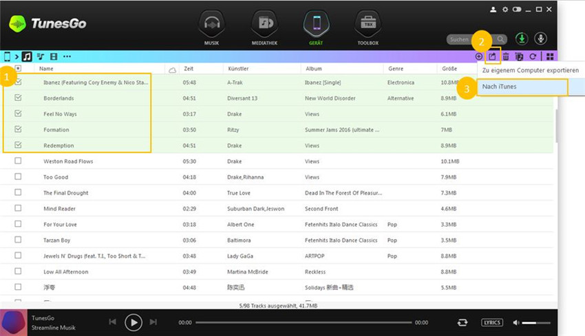Click the Electronica genre cell
585x336 pixels.
[x=401, y=82]
